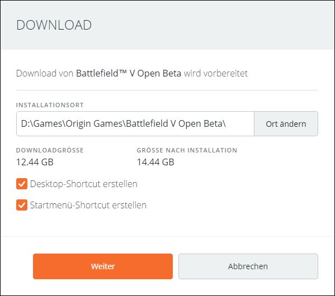This screenshot has height=296, width=335.
Task: Click the divider line below the status message
Action: 167,90
